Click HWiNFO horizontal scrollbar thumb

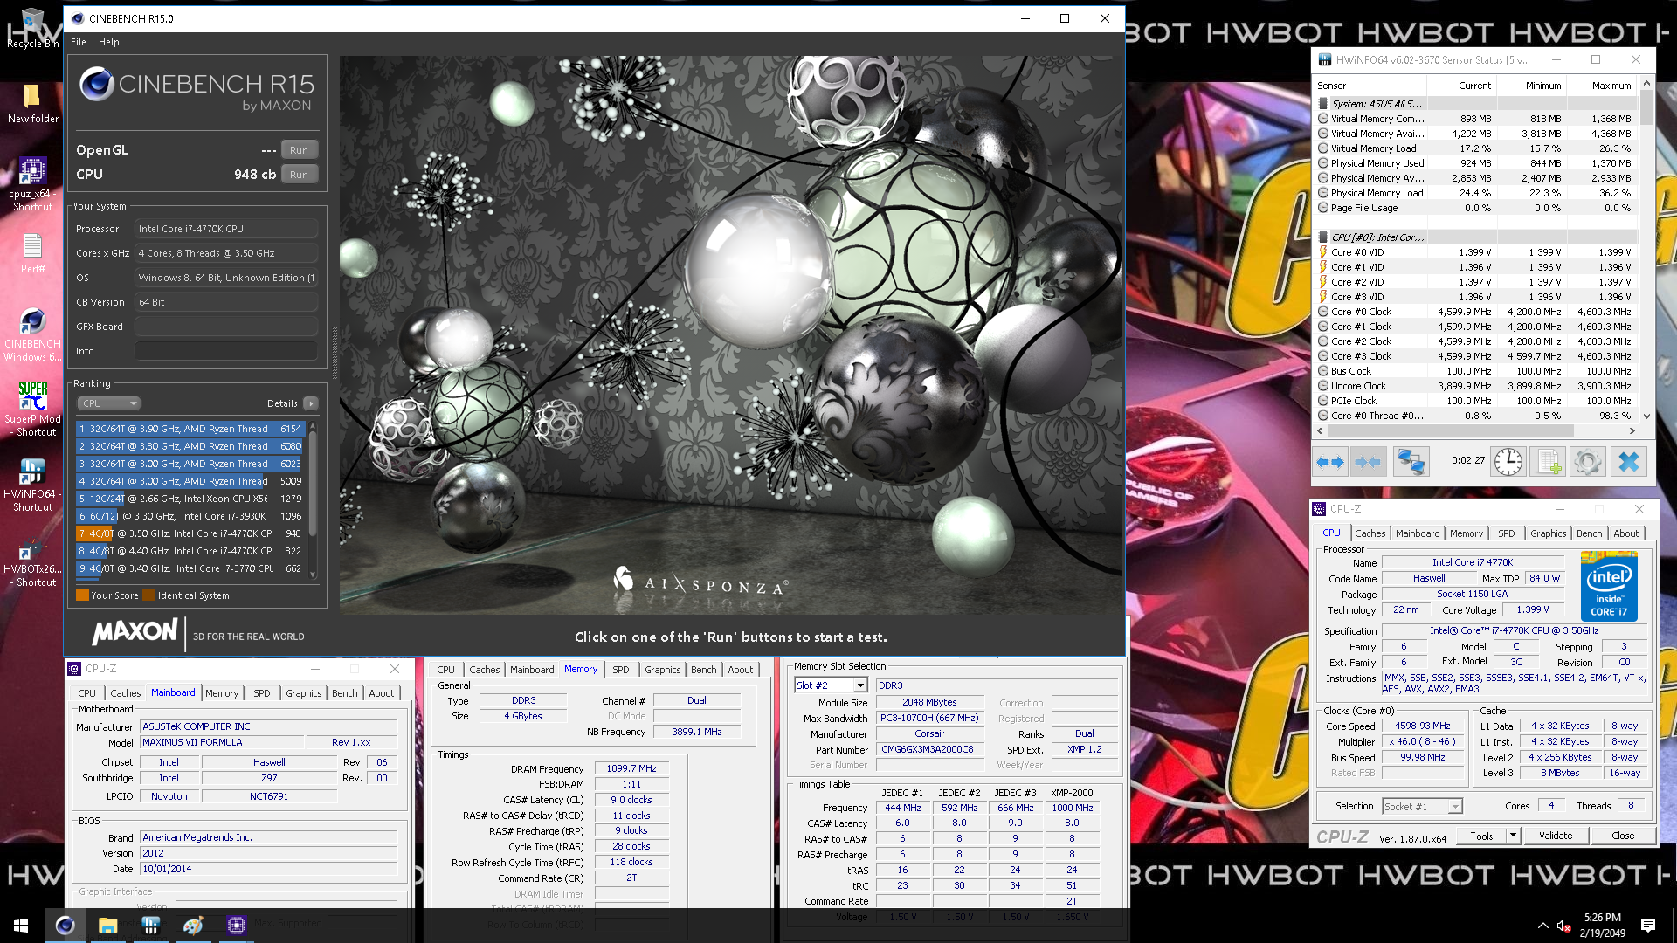(1452, 431)
